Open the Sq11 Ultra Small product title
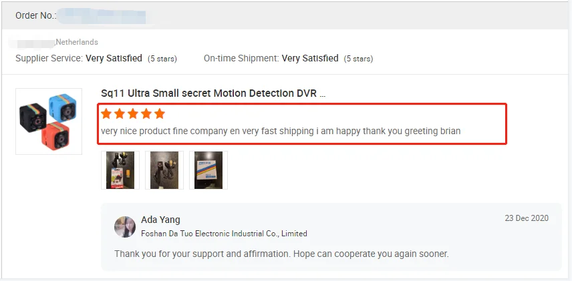 coord(213,93)
